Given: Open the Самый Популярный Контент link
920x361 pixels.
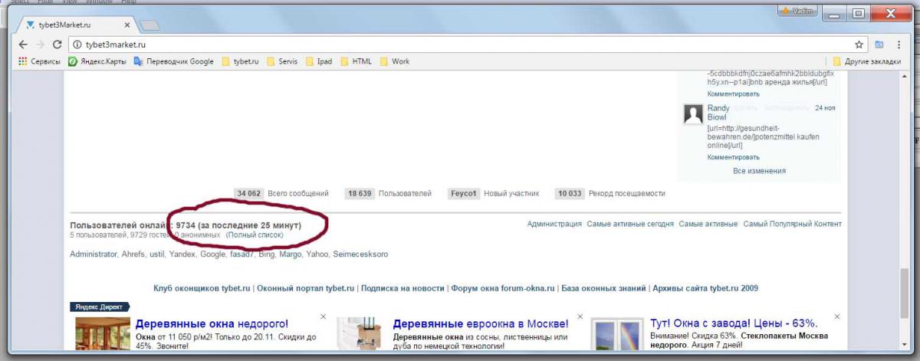Looking at the screenshot, I should tap(792, 224).
